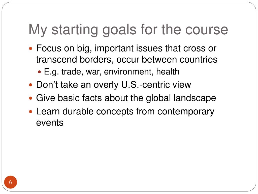This screenshot has height=194, width=258.
Task: Click the line 'Focus on big, important issues'
Action: click(x=126, y=49)
